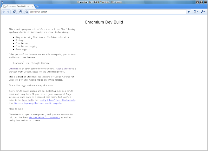The height and width of the screenshot is (151, 208).
Task: Close the Chromium window
Action: [205, 2]
